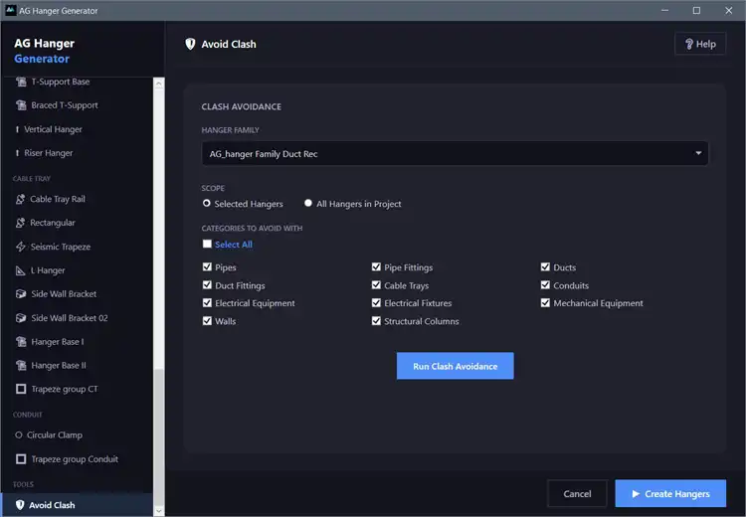
Task: Click the Cable Tray Rail icon
Action: click(x=20, y=199)
